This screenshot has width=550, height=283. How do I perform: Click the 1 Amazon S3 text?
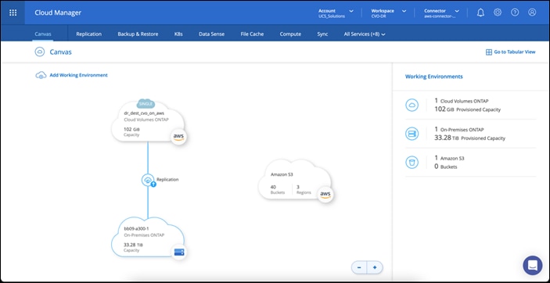click(x=449, y=158)
